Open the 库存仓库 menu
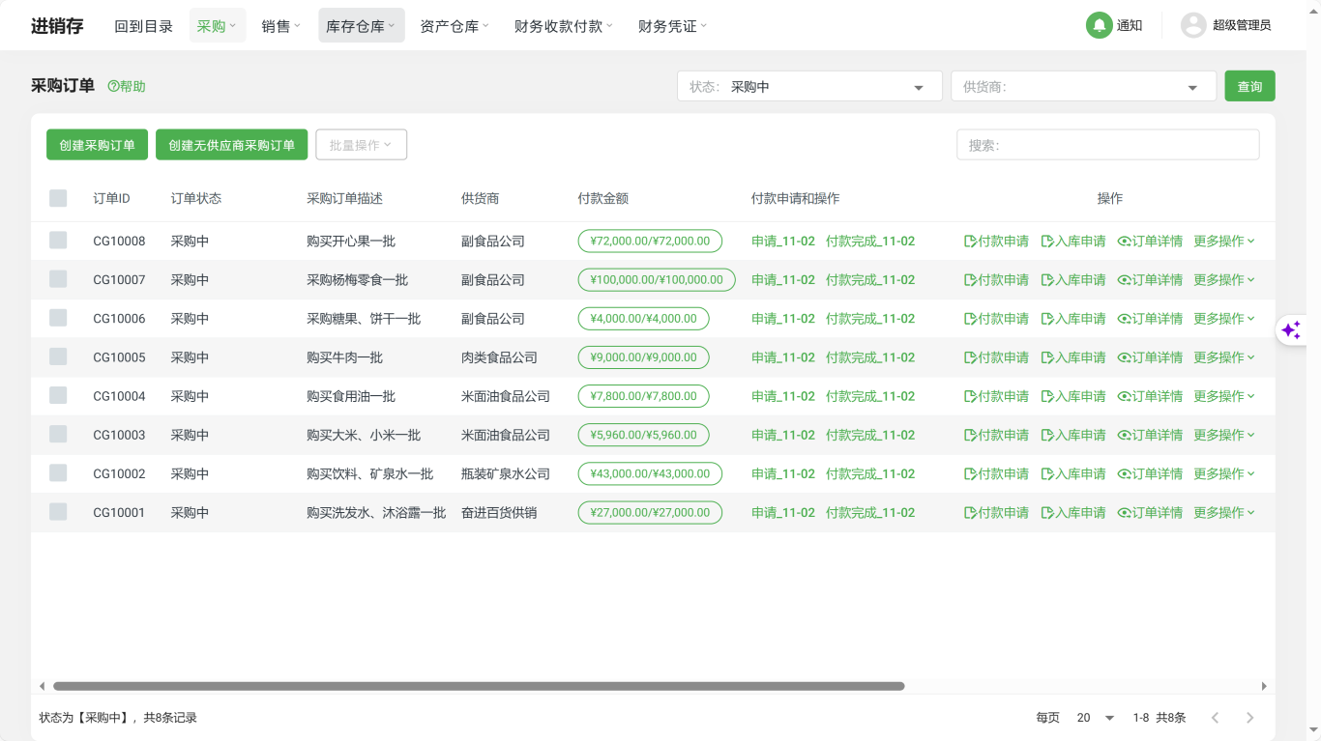Screen dimensions: 1321x741 click(x=362, y=26)
